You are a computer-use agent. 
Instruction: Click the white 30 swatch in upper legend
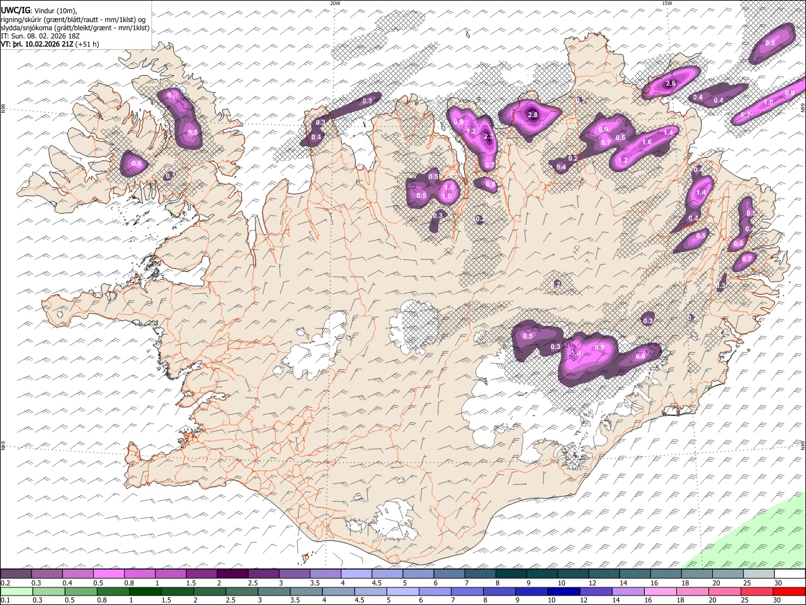coord(790,573)
